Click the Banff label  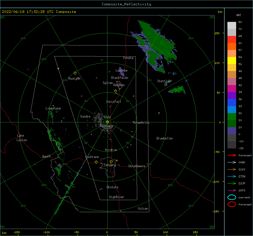tap(46, 156)
